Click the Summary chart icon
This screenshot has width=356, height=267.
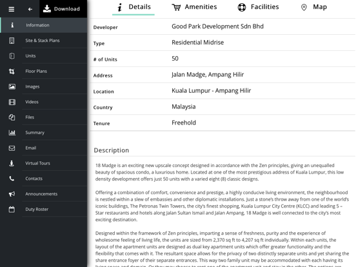12,133
